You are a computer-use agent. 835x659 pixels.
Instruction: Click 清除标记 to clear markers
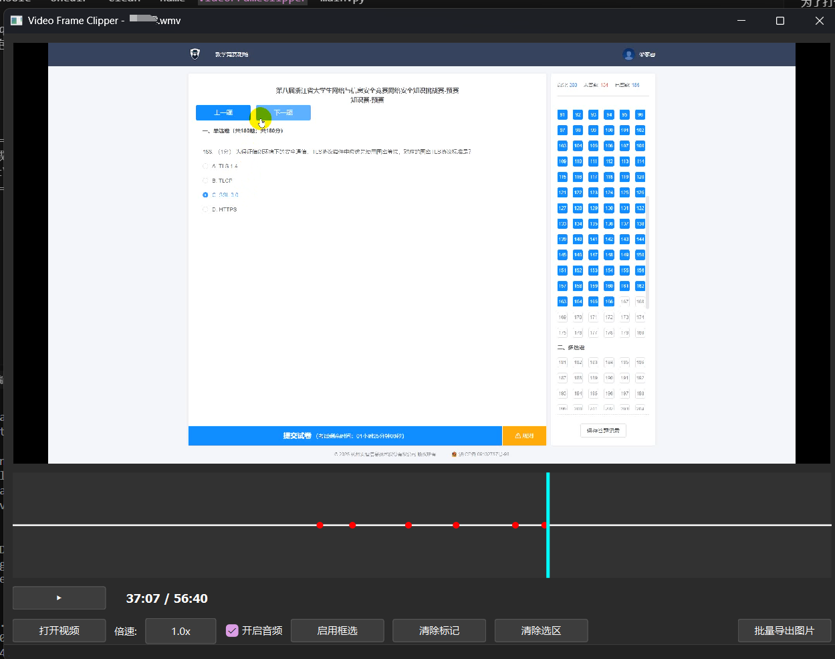[439, 630]
